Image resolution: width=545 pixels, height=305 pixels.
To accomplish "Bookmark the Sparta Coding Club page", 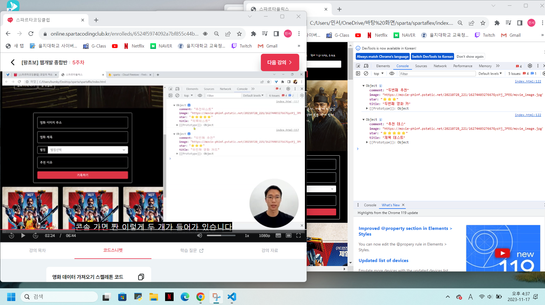I will 239,34.
